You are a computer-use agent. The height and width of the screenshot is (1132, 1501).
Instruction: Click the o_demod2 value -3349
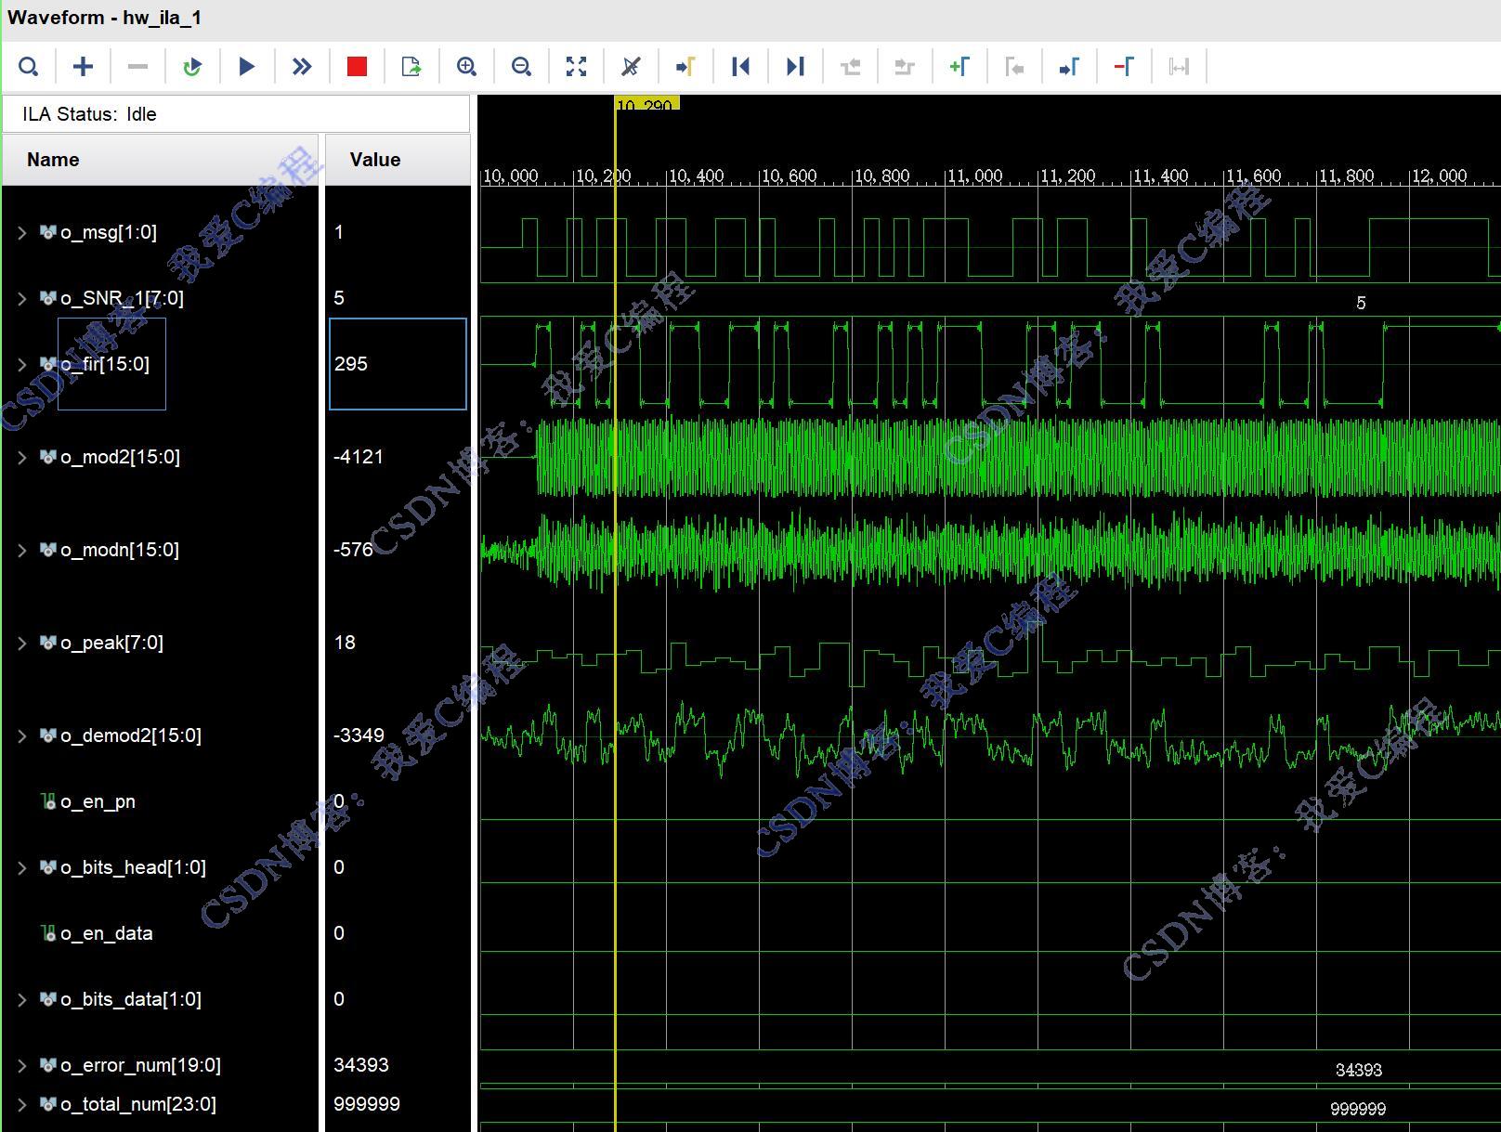pos(359,735)
